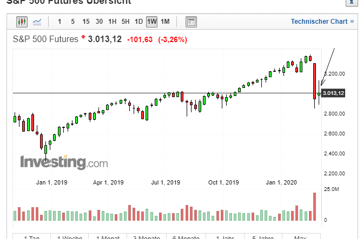Select the 1 minute interval

tap(60, 22)
